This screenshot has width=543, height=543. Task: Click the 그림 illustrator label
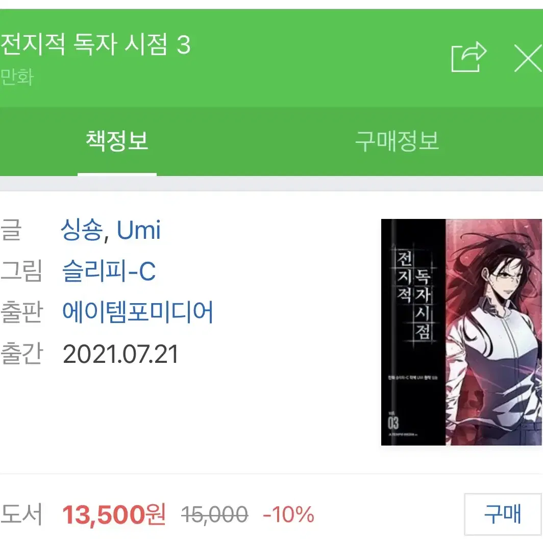click(x=21, y=271)
